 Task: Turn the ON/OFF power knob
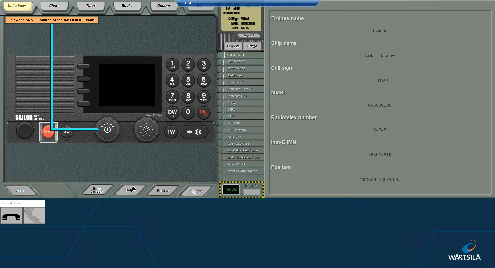[x=107, y=130]
